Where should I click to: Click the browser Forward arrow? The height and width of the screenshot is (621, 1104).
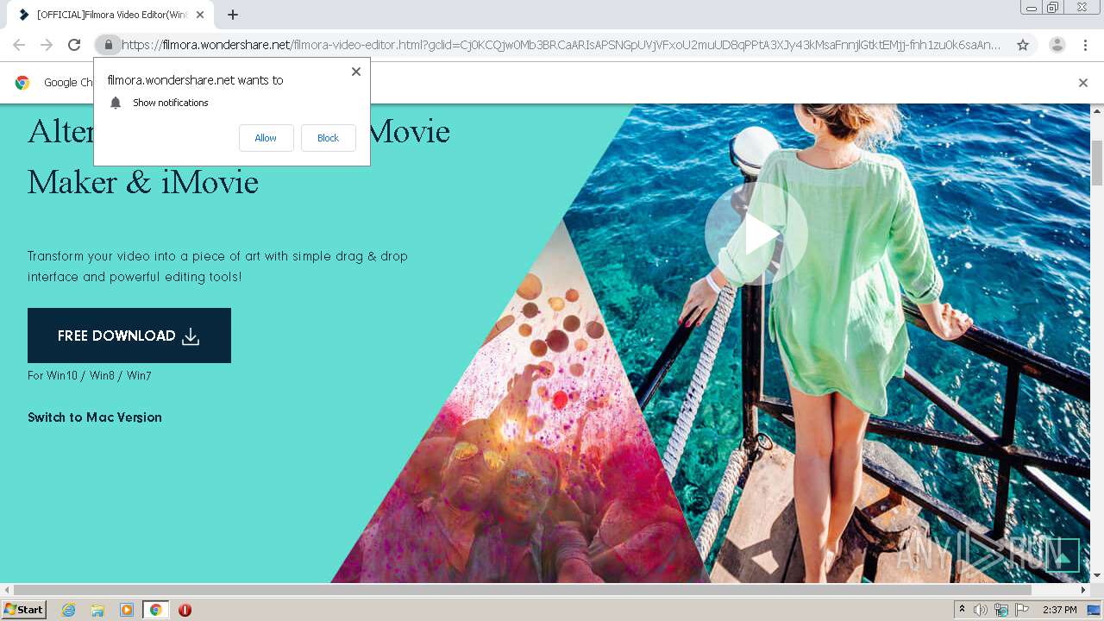pyautogui.click(x=47, y=45)
